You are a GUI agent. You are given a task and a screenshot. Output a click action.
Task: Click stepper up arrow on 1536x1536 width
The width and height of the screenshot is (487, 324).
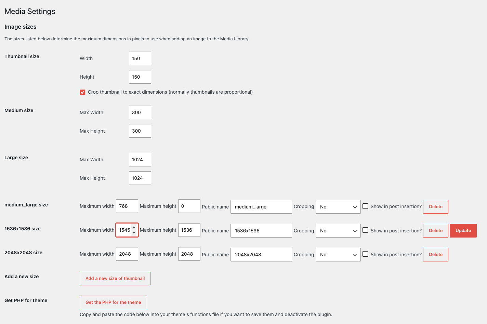[134, 227]
